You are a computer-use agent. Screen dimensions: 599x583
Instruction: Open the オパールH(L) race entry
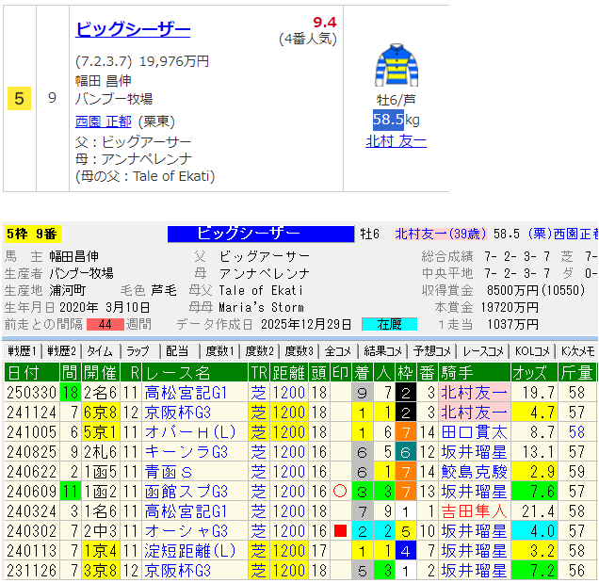click(x=179, y=431)
